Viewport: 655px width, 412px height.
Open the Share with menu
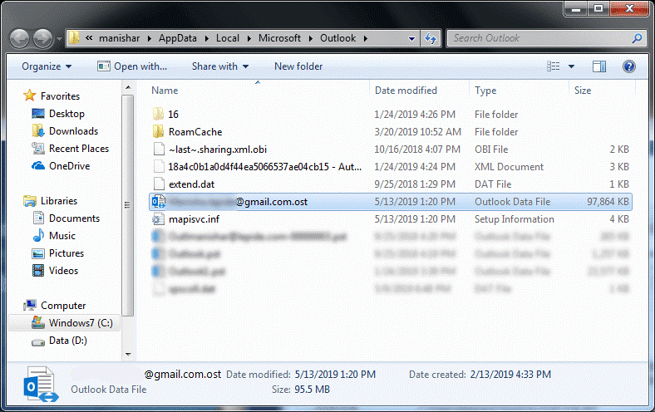[x=219, y=66]
